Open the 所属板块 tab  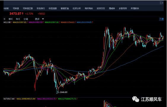coord(135,8)
